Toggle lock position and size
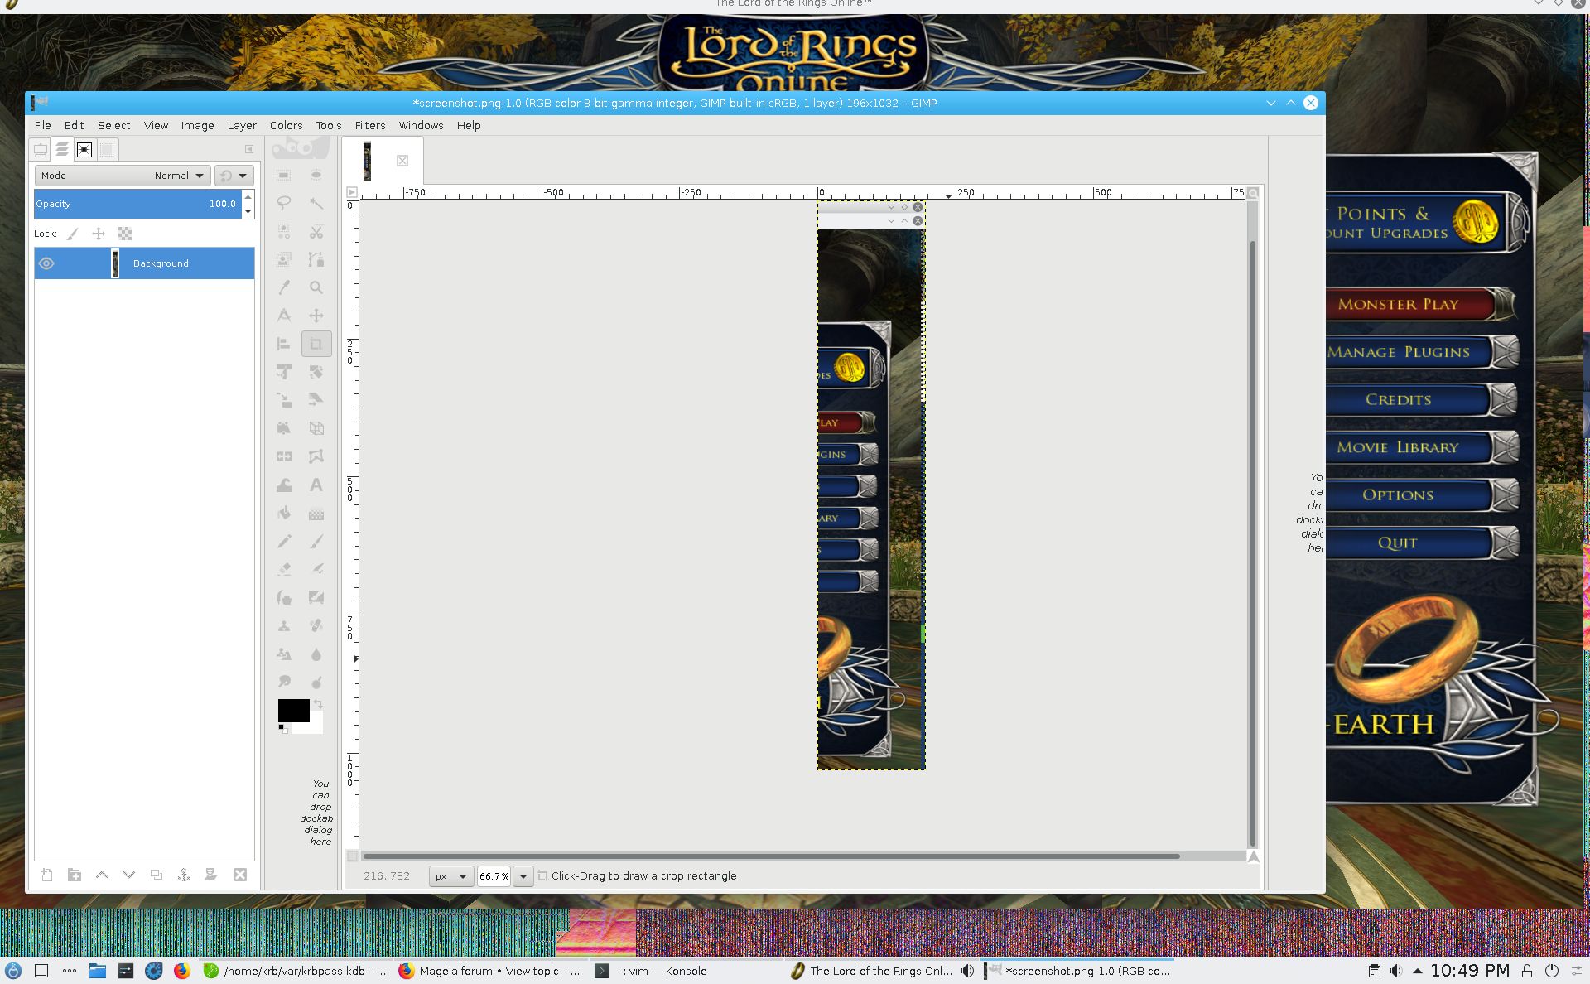Screen dimensions: 1590x984 [x=99, y=234]
